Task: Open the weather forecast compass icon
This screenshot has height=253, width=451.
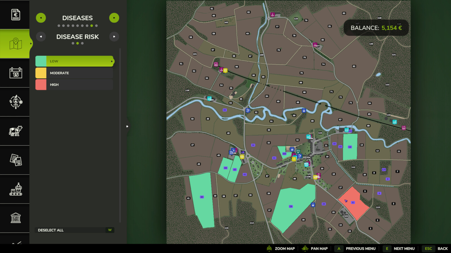Action: click(x=16, y=102)
